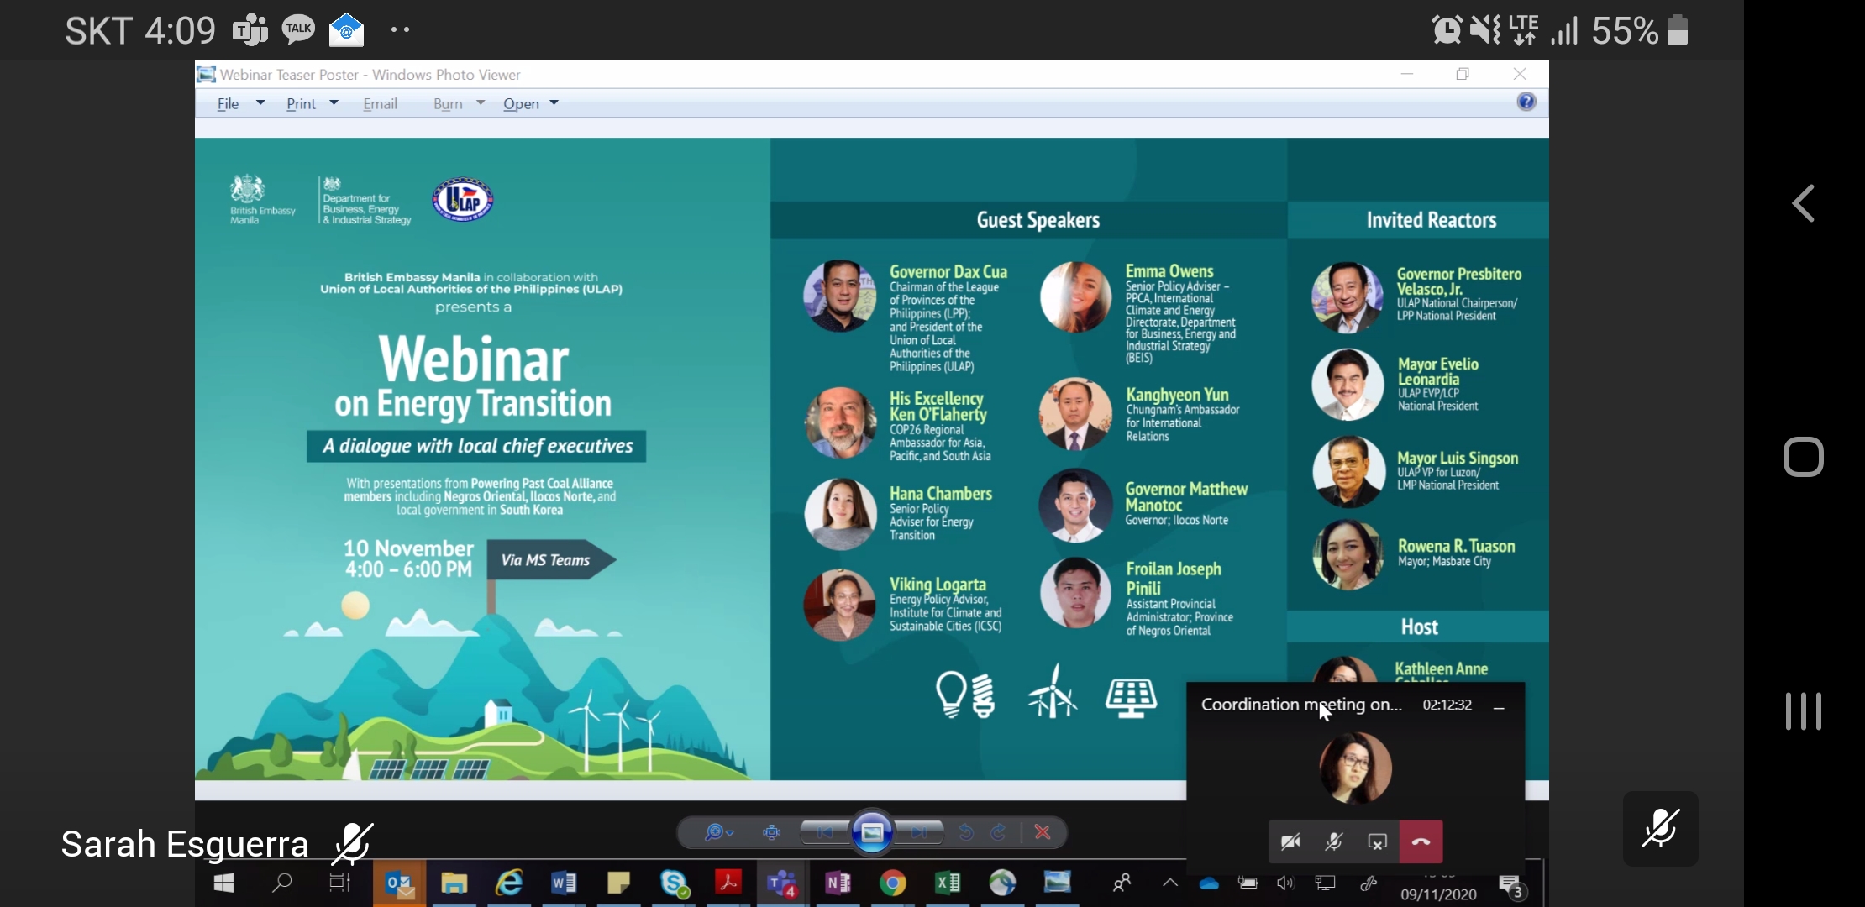The width and height of the screenshot is (1865, 907).
Task: Expand the Open menu dropdown arrow
Action: (x=554, y=103)
